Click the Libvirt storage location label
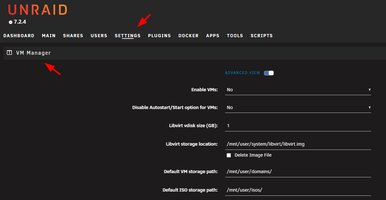Image resolution: width=386 pixels, height=200 pixels. (192, 144)
